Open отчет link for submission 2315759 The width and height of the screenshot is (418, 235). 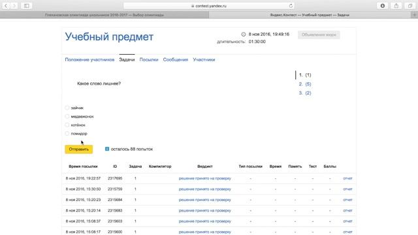click(x=347, y=189)
